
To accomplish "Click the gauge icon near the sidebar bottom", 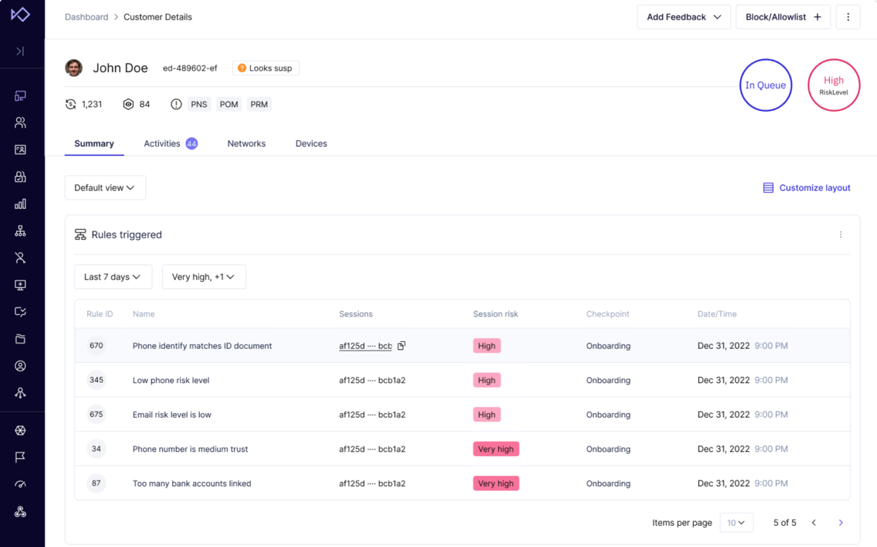I will (21, 484).
